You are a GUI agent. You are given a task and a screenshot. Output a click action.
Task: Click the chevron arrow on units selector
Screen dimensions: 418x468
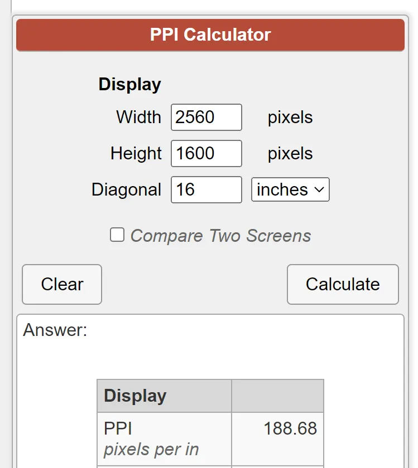pos(319,189)
